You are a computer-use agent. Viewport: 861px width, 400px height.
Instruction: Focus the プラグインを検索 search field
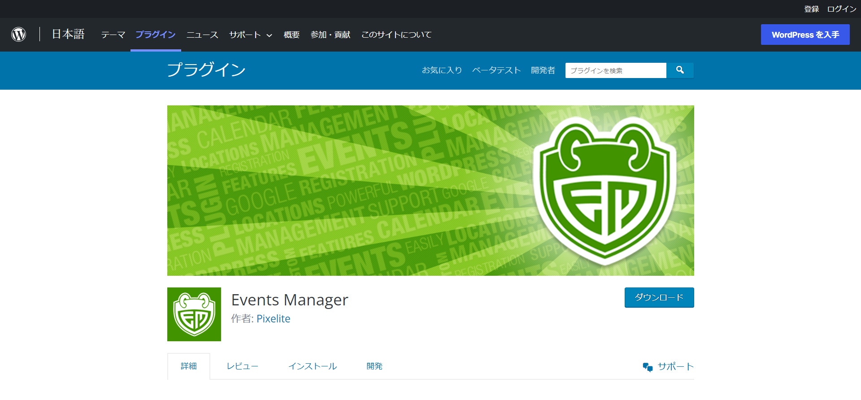pos(616,70)
